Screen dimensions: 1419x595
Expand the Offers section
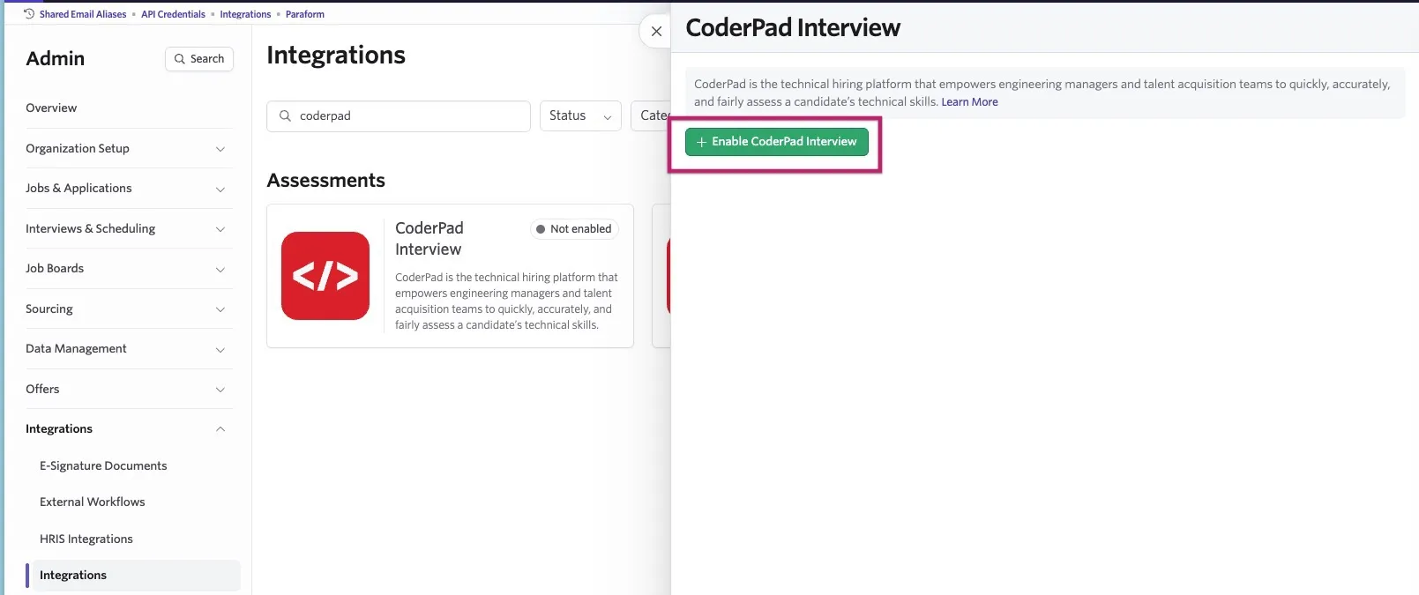[x=130, y=389]
